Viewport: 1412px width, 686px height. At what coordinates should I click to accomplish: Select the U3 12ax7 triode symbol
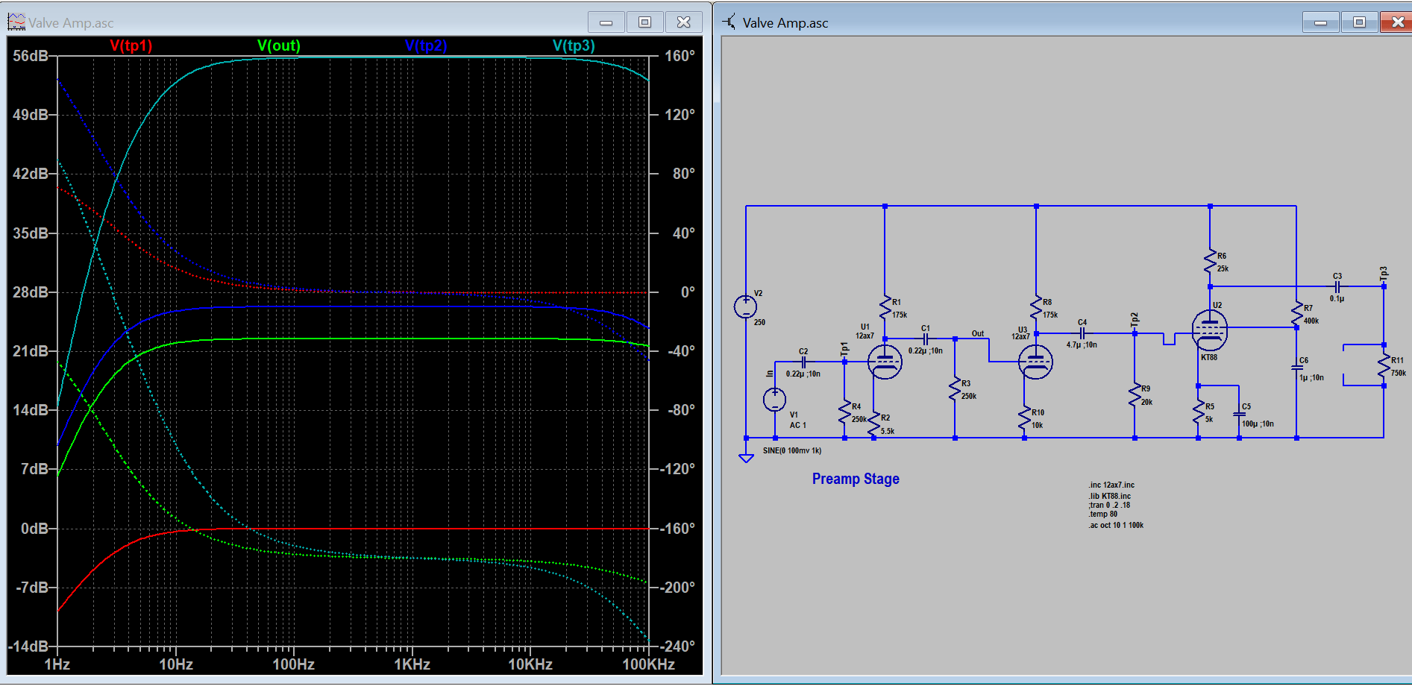click(x=1036, y=362)
